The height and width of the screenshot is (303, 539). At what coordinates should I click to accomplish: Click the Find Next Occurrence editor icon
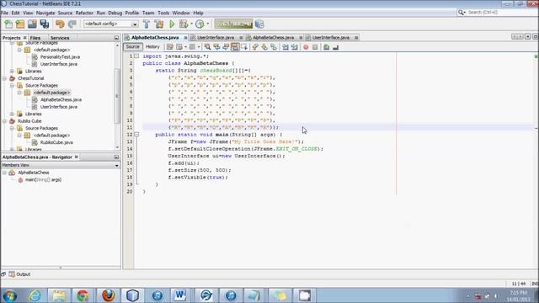226,47
